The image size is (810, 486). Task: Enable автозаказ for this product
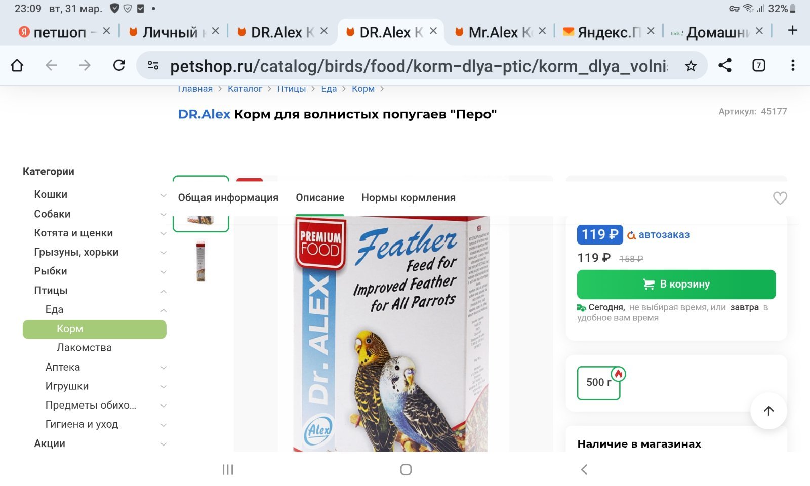point(658,235)
